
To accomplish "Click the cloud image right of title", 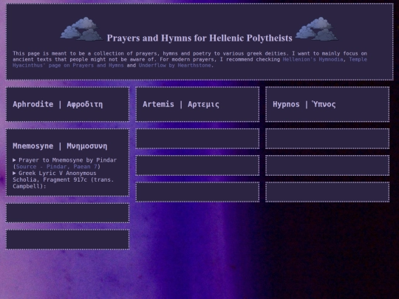I will click(317, 29).
